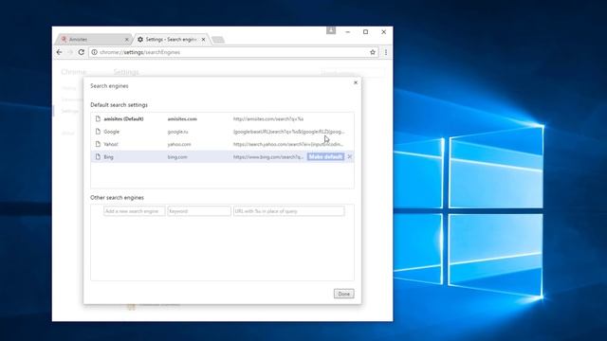Click the site info icon in address bar

point(94,52)
